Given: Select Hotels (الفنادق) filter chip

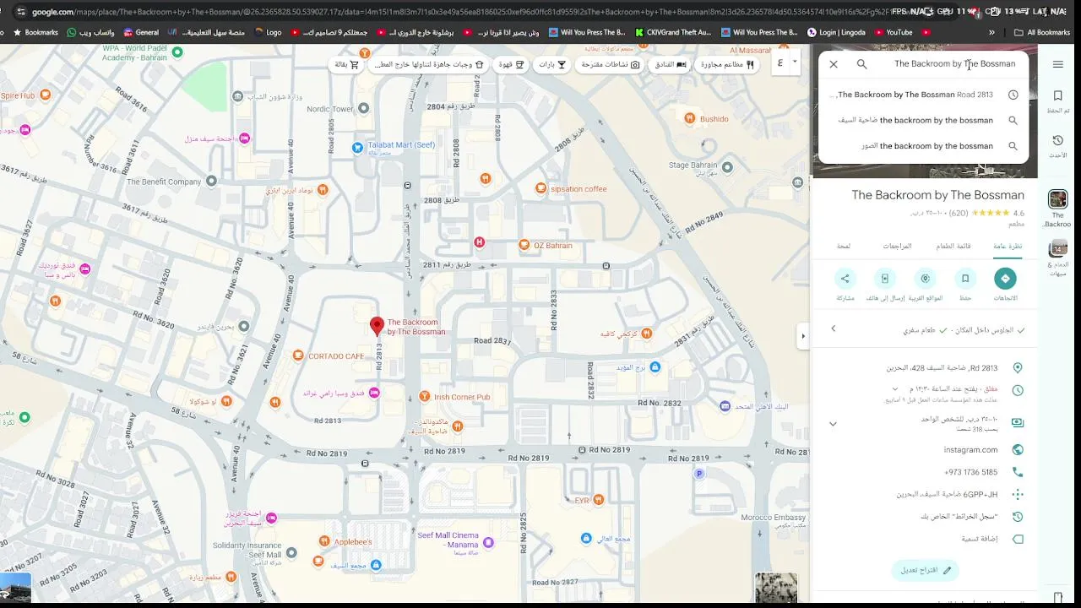Looking at the screenshot, I should (670, 64).
